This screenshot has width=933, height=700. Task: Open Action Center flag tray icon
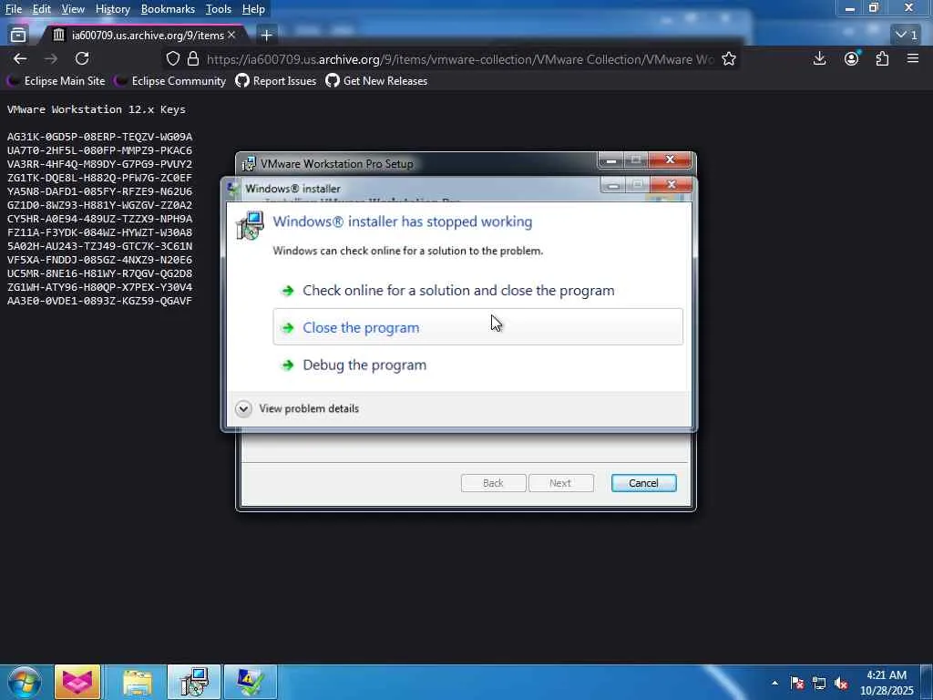tap(797, 683)
